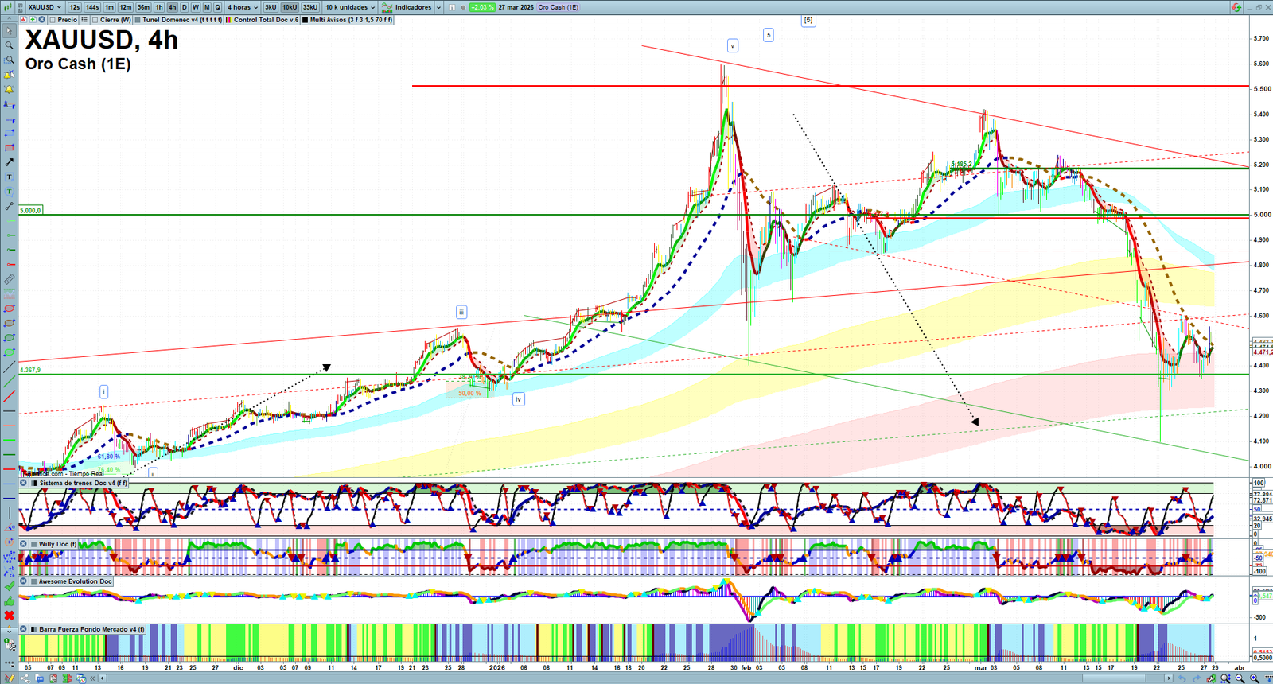The height and width of the screenshot is (684, 1273).
Task: Switch to the M monthly timeframe
Action: (207, 7)
